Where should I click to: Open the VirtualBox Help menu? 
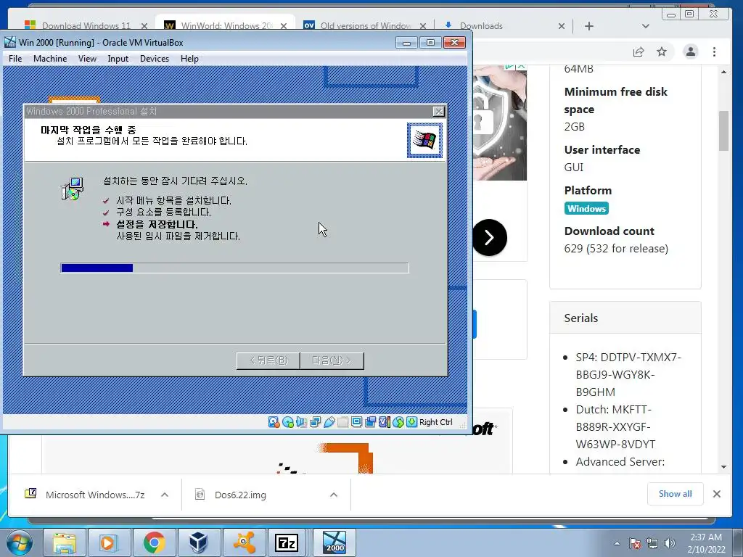189,59
